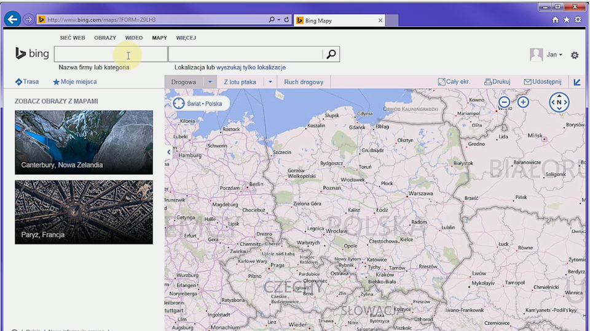Open WIĘCEJ menu item
This screenshot has height=331, width=590.
[x=186, y=38]
